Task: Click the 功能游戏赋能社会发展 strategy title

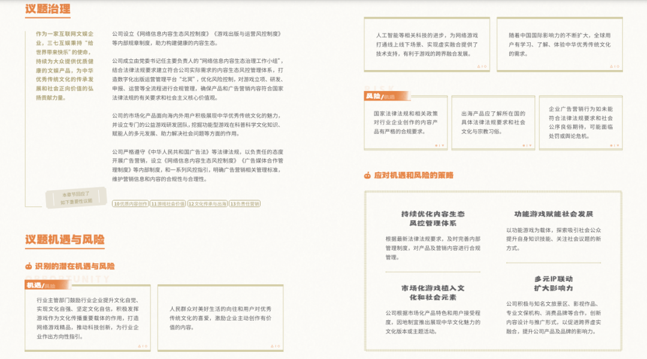Action: tap(554, 214)
